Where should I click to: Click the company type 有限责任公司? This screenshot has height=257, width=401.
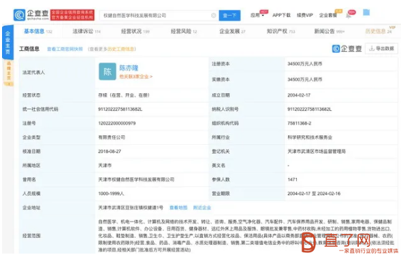[x=112, y=137]
